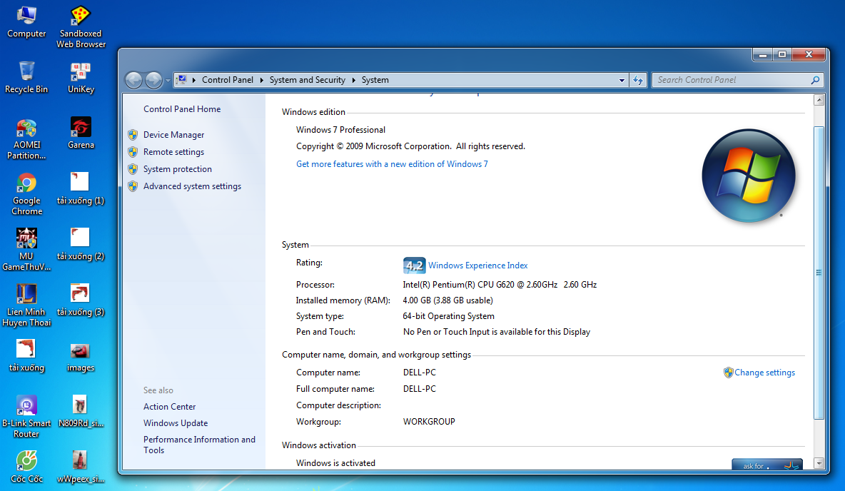The height and width of the screenshot is (491, 845).
Task: Expand the root arrow before Control Panel
Action: [x=194, y=80]
